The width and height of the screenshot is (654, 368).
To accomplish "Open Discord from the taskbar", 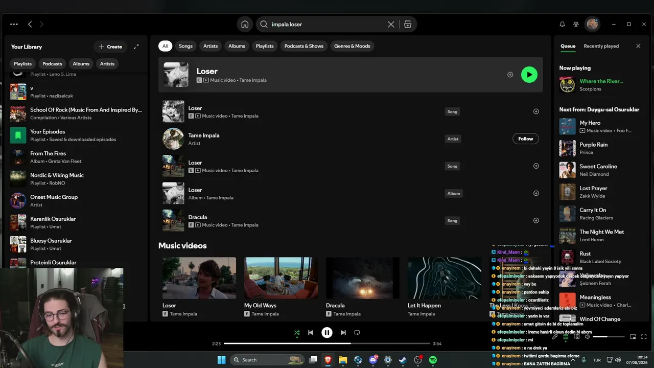I will [x=373, y=360].
